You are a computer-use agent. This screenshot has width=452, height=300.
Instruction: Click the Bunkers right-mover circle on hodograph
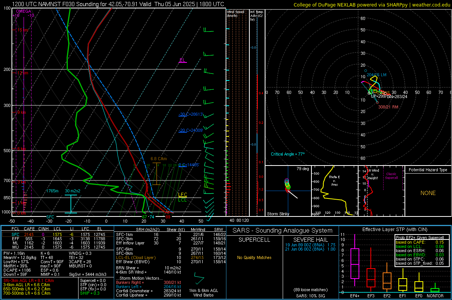(x=377, y=102)
